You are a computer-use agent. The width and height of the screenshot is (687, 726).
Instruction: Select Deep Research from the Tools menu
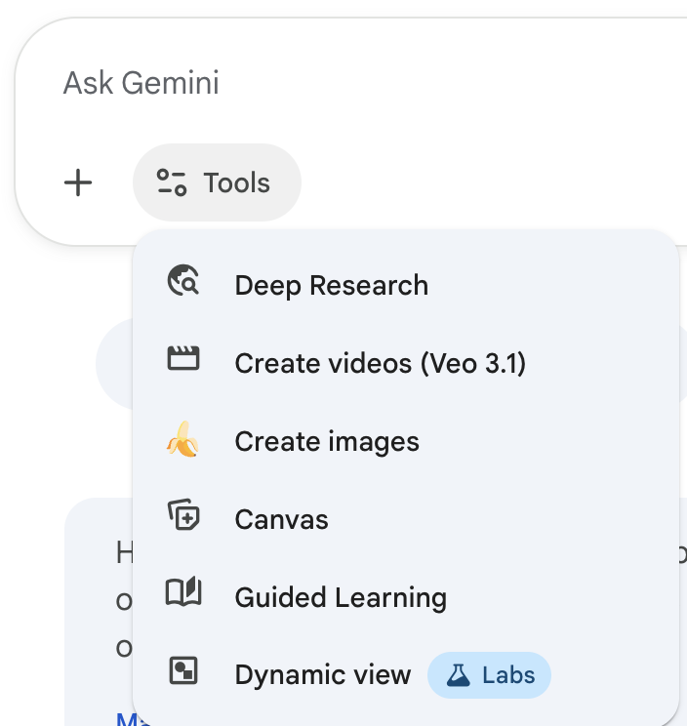click(331, 285)
